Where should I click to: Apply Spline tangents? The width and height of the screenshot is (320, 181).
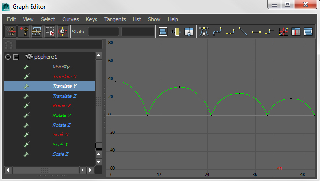[x=217, y=32]
